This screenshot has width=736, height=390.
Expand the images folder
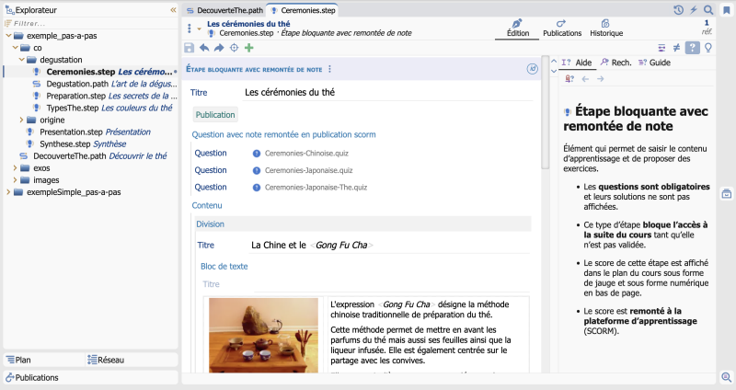pos(15,179)
